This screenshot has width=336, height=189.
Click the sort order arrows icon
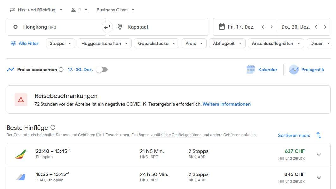point(319,135)
